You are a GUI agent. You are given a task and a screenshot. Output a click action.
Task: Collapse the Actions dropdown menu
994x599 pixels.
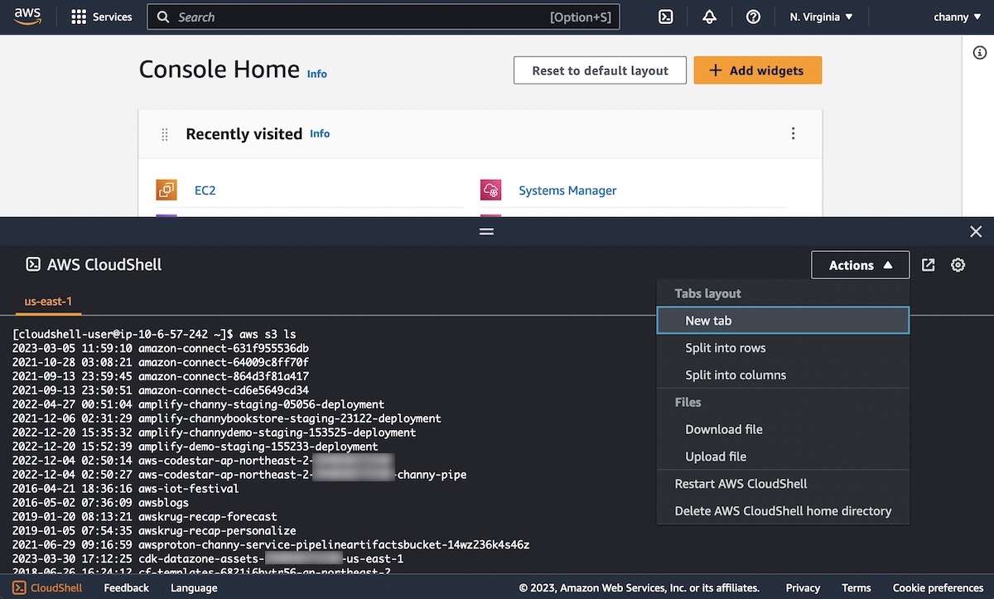pyautogui.click(x=861, y=265)
